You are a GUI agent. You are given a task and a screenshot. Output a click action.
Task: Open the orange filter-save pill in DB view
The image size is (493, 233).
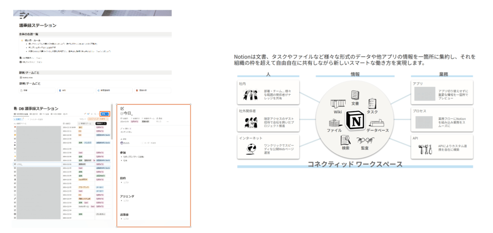point(98,119)
